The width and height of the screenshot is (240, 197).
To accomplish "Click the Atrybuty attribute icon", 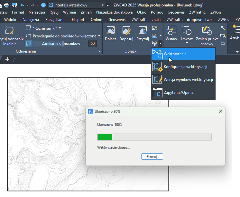I will coord(236,29).
